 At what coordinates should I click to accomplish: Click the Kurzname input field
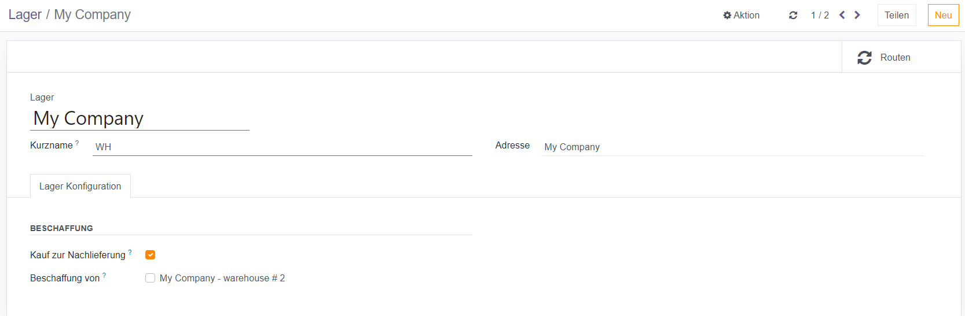(x=282, y=147)
